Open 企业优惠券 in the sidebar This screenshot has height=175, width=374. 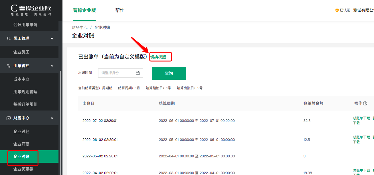(23, 169)
